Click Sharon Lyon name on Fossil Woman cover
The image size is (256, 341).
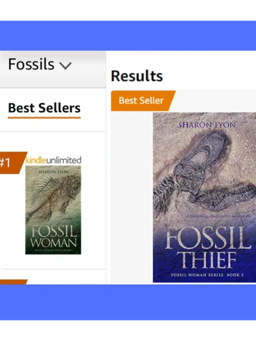[x=54, y=172]
